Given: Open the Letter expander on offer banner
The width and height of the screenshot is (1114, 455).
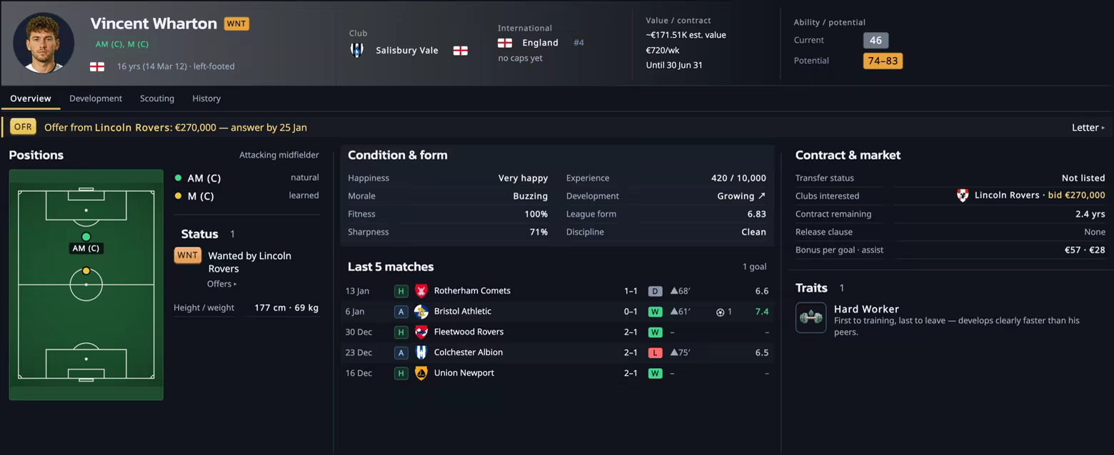Looking at the screenshot, I should click(1088, 128).
